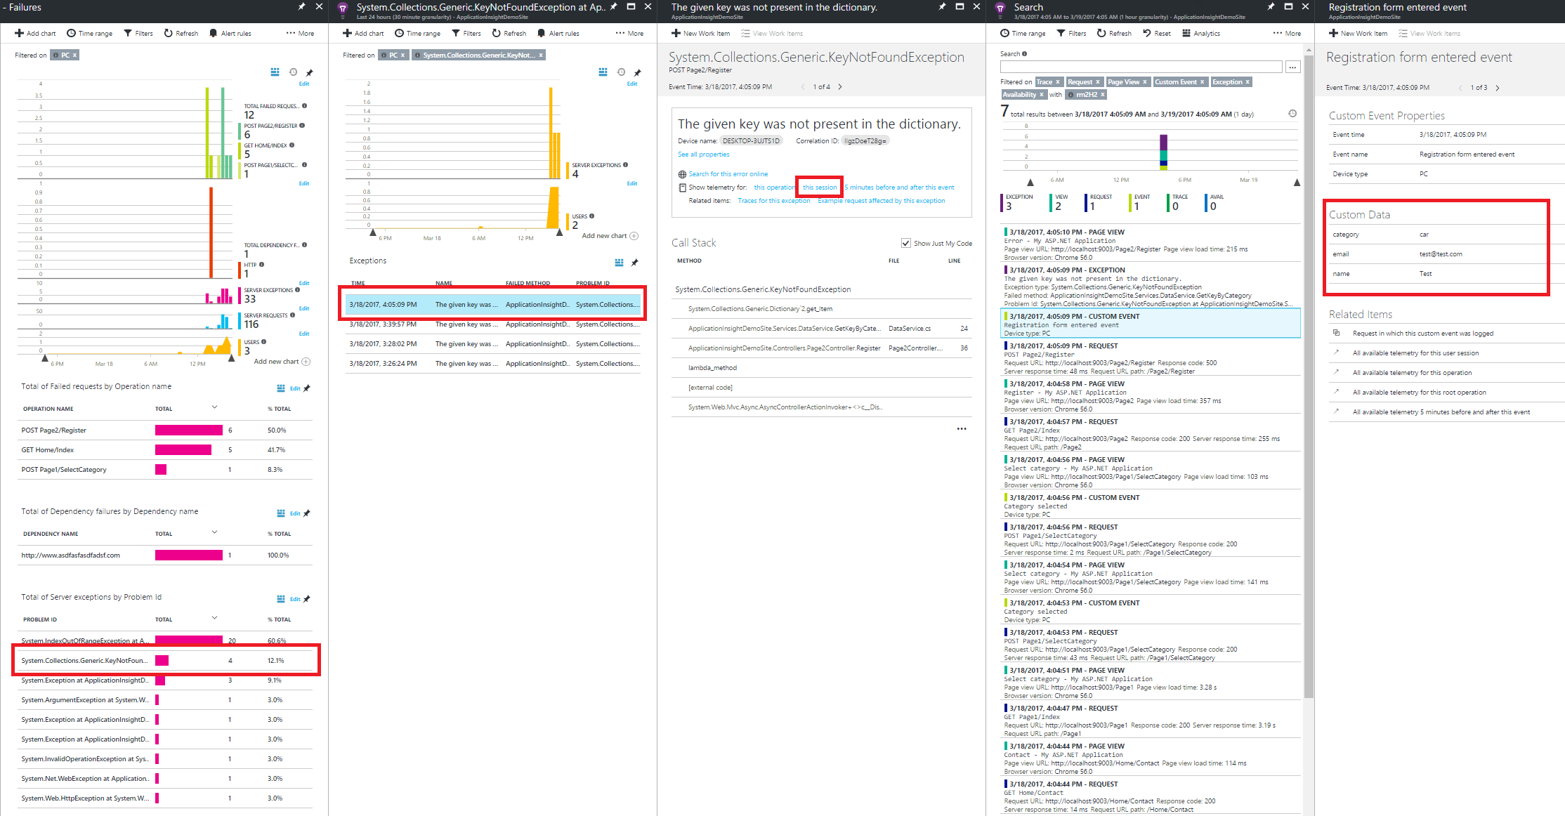Click into the Search text field

pos(1141,67)
